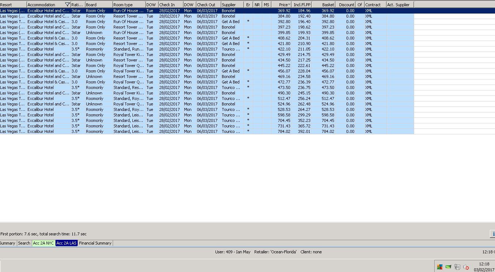Click the Incl.Fl.PP column header
495x272 pixels.
pos(302,5)
